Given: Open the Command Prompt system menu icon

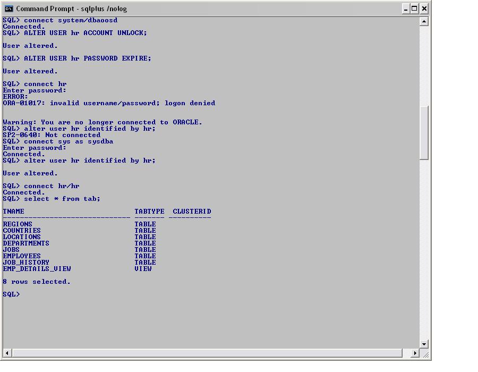Looking at the screenshot, I should (x=8, y=9).
